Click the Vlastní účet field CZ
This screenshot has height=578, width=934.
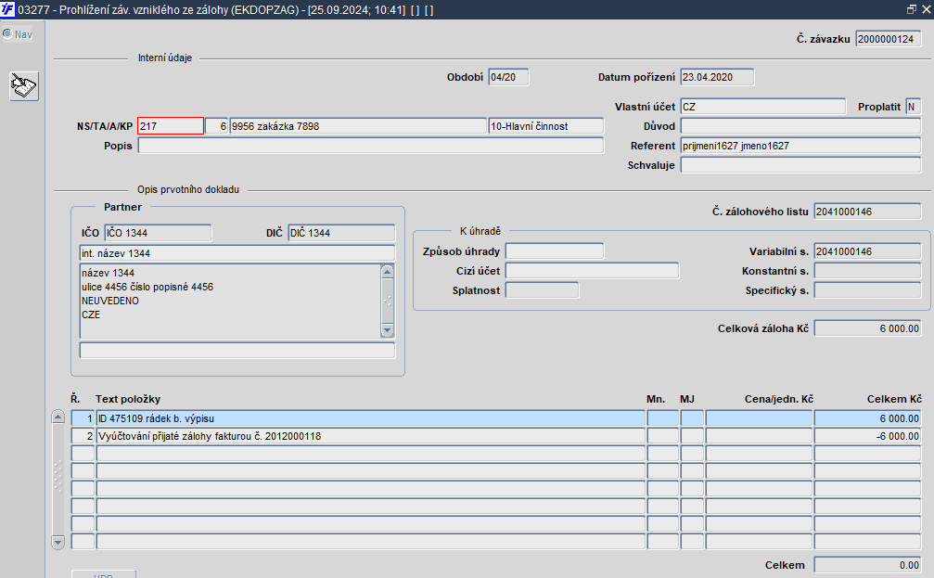[763, 107]
